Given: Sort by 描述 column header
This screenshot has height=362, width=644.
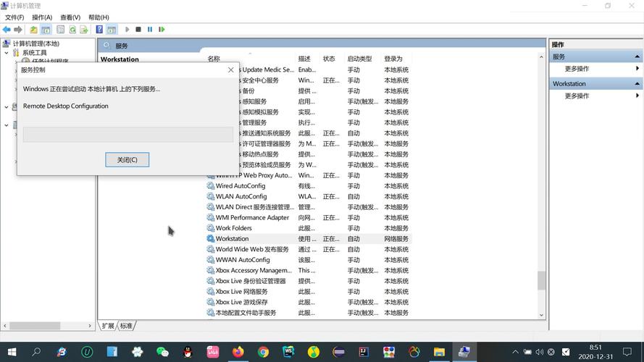Looking at the screenshot, I should tap(304, 59).
